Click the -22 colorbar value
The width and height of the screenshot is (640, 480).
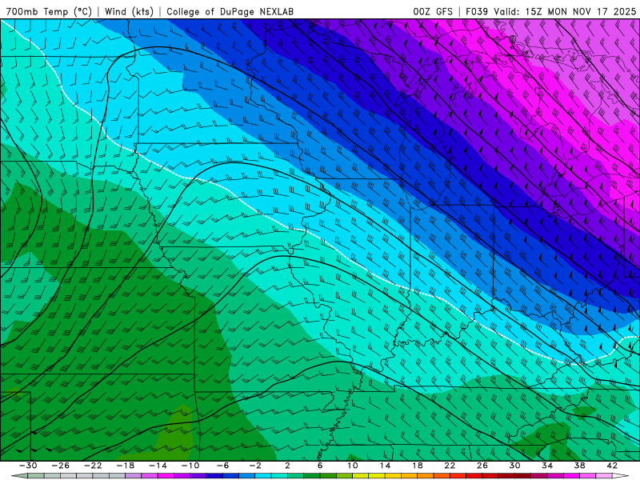pyautogui.click(x=93, y=466)
